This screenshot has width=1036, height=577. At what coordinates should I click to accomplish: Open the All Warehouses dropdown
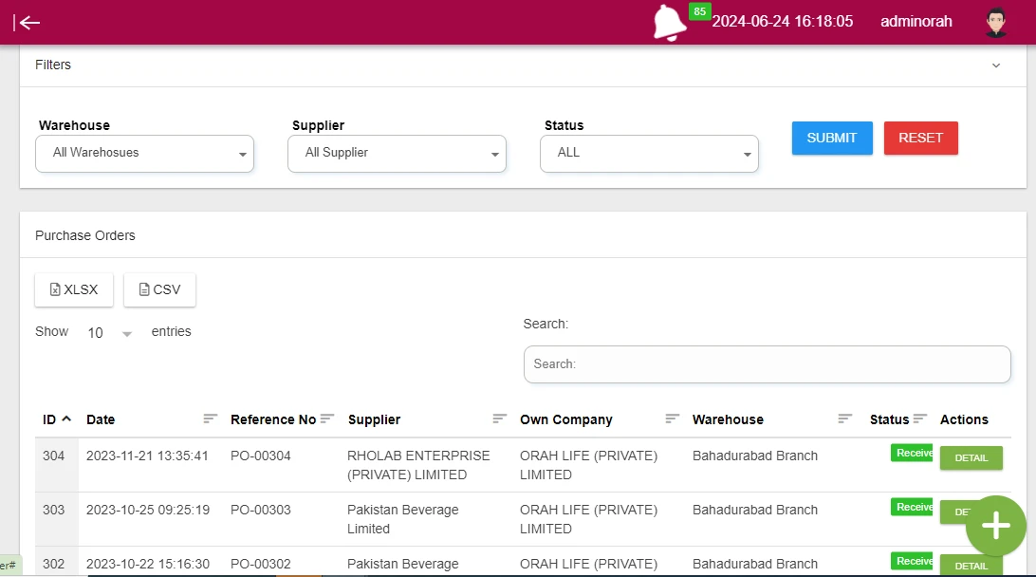click(145, 154)
